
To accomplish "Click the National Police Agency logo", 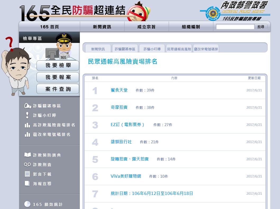I will (x=235, y=11).
